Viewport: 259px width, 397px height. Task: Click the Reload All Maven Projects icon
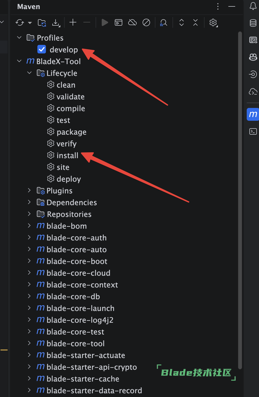click(20, 23)
